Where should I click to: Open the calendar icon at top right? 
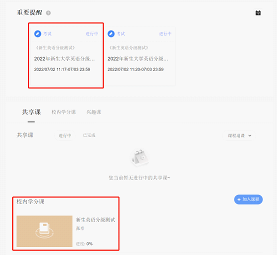pos(258,13)
